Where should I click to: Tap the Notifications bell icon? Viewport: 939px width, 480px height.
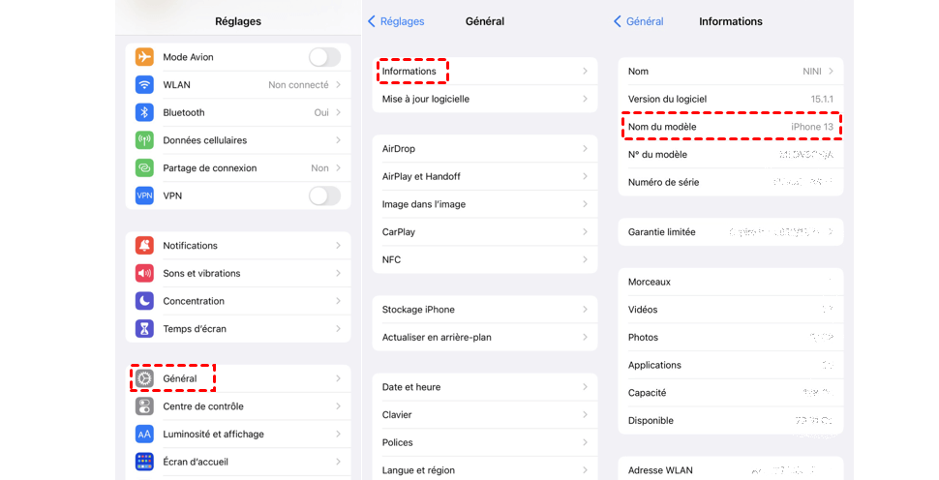tap(144, 246)
